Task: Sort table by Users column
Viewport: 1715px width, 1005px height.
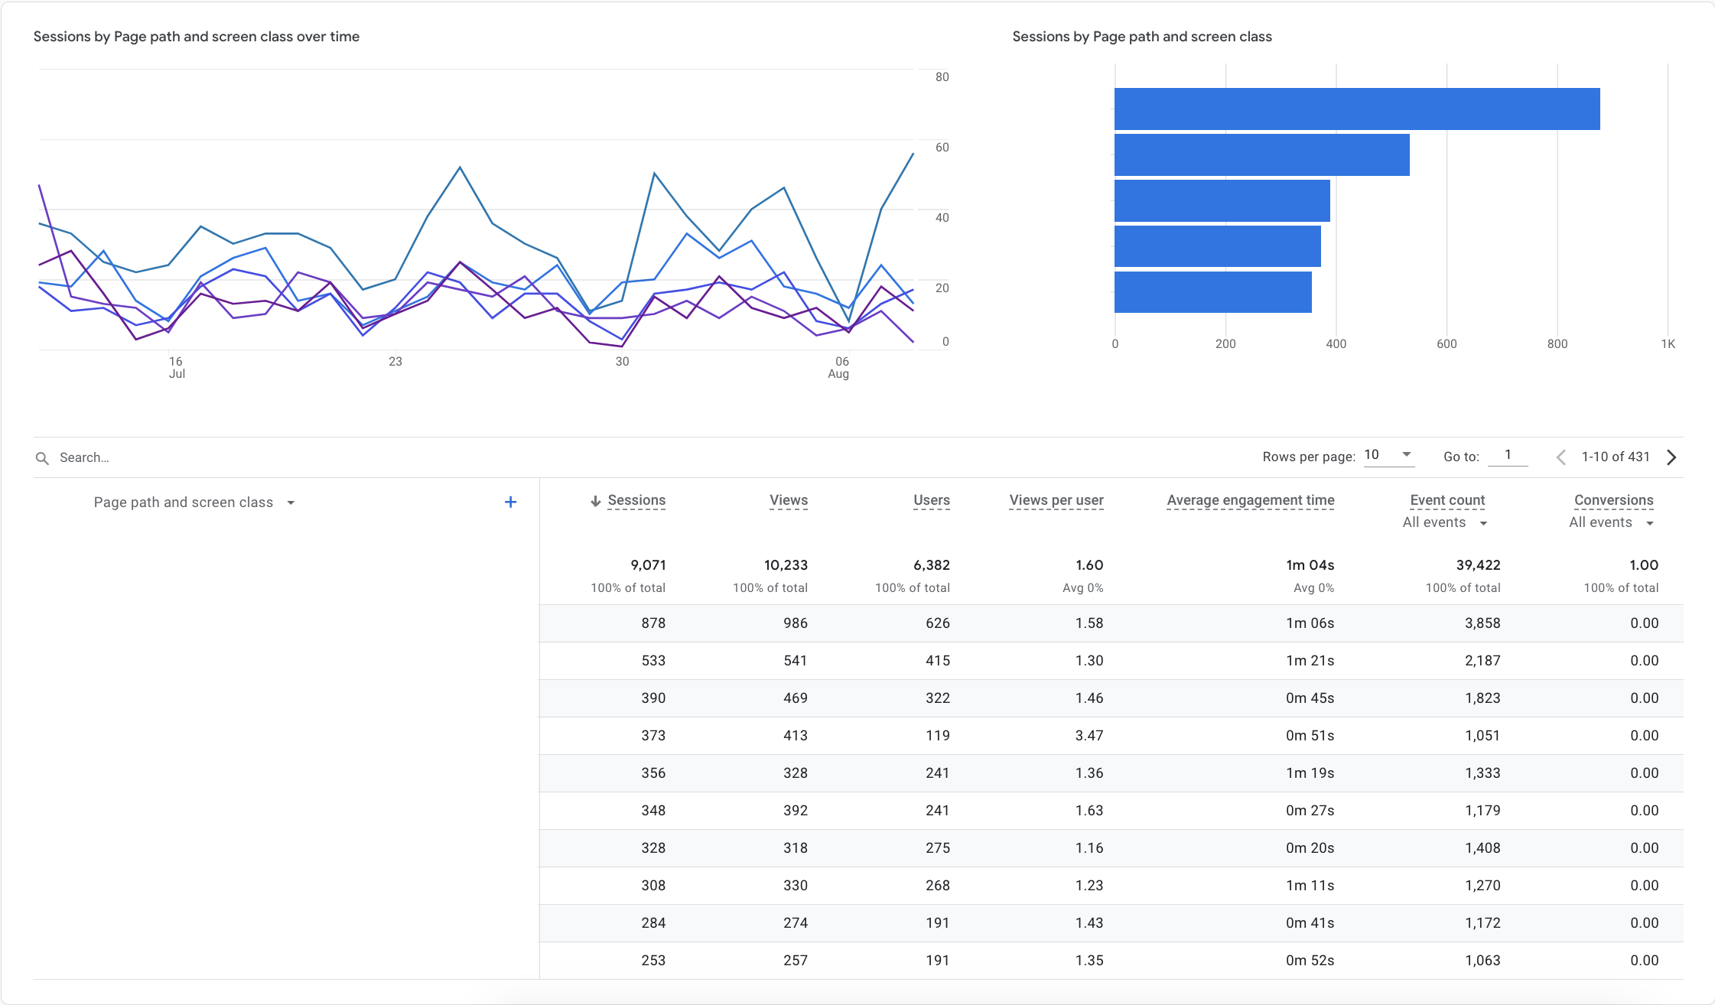Action: (x=931, y=500)
